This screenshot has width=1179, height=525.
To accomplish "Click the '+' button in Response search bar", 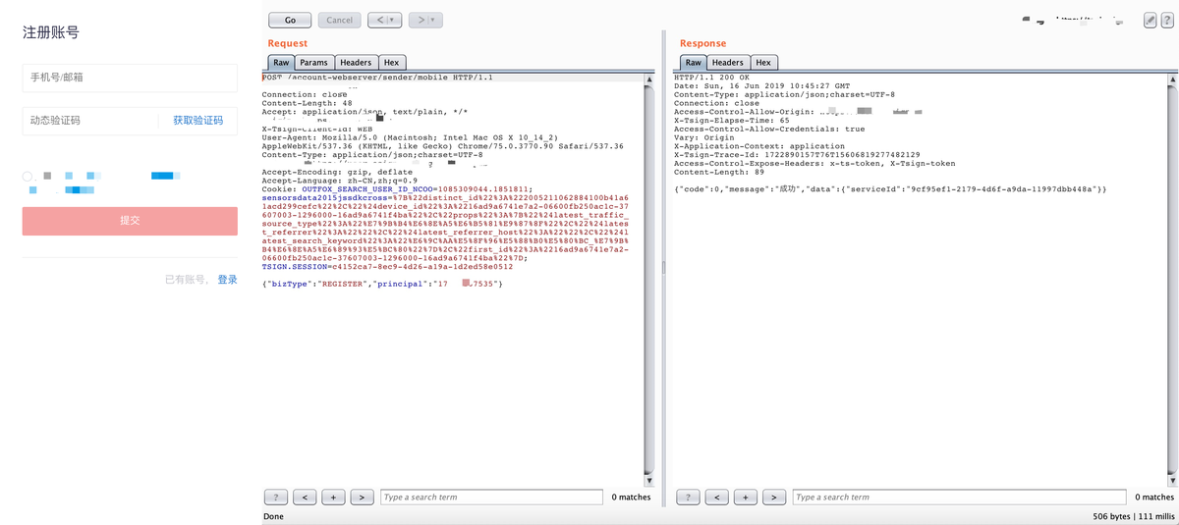I will (x=746, y=498).
